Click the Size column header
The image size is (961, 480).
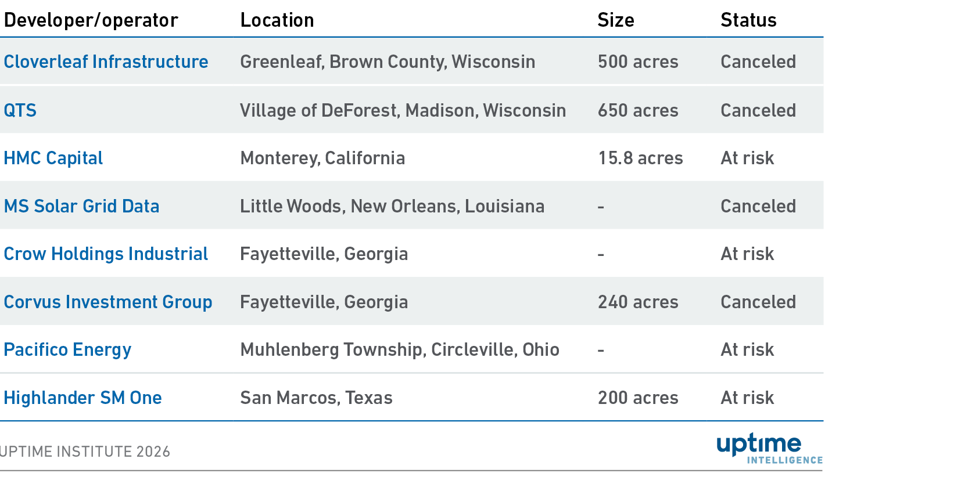click(x=616, y=20)
